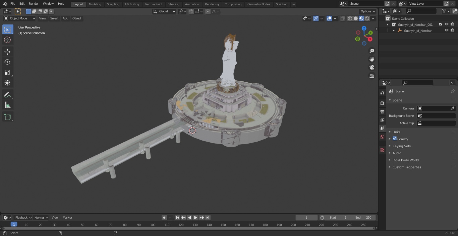Activate the Cursor tool

coord(7,40)
